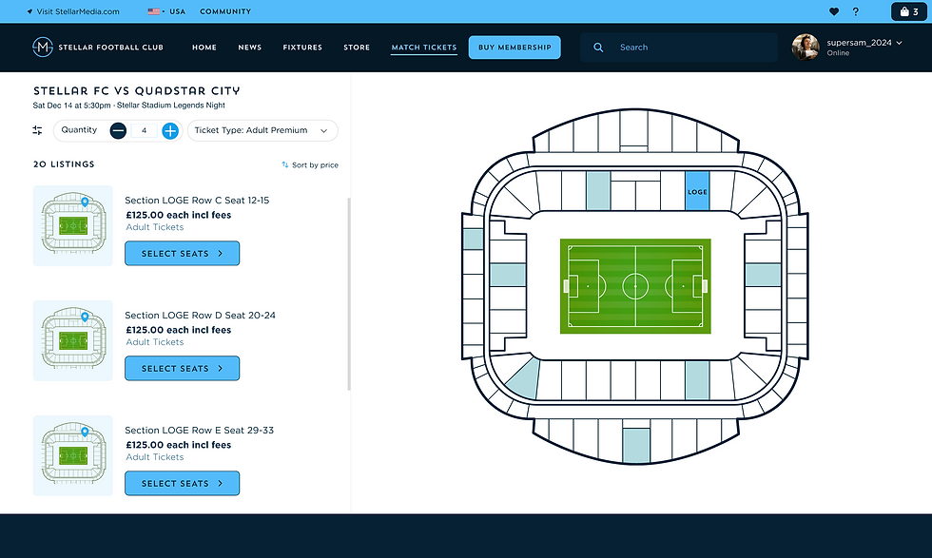Open the listings filter icon
932x558 pixels.
[x=36, y=130]
